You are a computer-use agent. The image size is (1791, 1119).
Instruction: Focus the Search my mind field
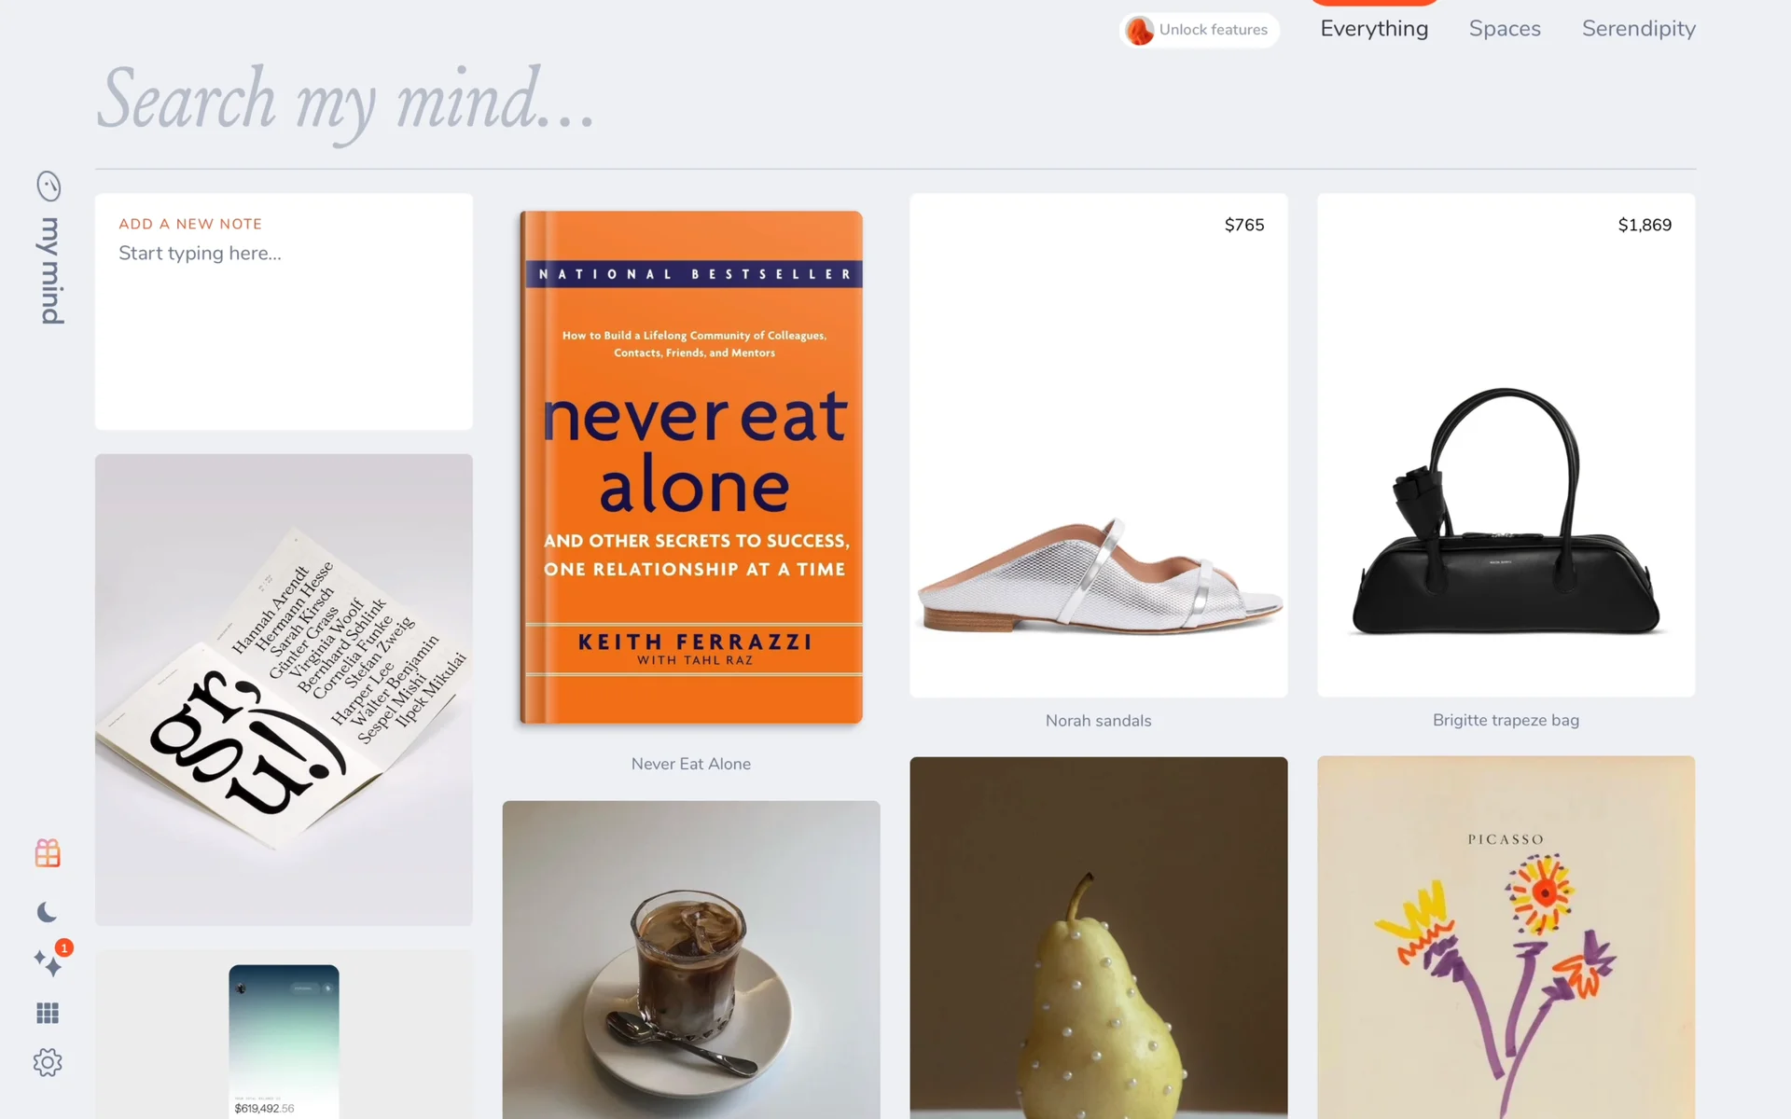click(x=895, y=101)
